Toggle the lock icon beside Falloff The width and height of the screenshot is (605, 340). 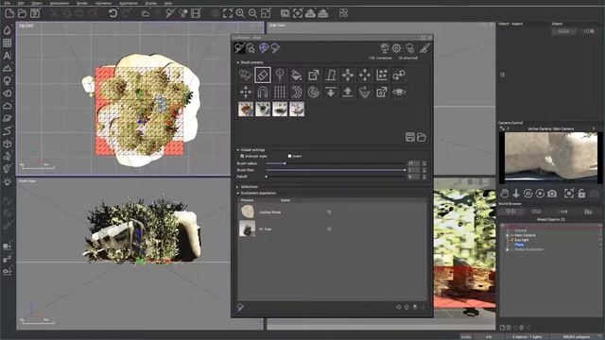(424, 177)
